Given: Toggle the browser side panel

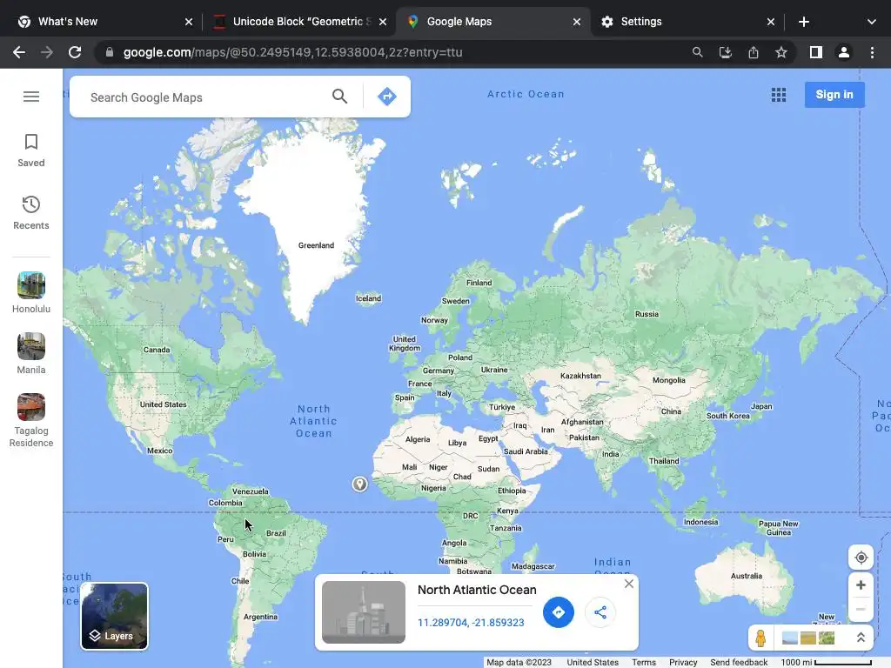Looking at the screenshot, I should pos(816,52).
